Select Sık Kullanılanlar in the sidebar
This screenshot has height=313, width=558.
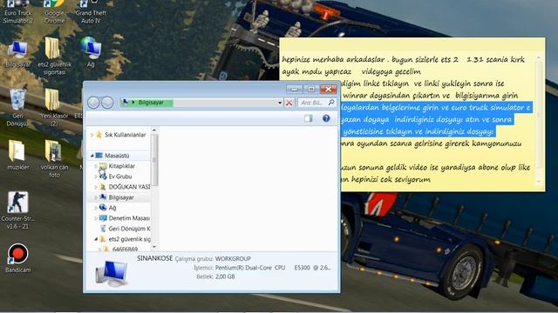click(x=125, y=135)
